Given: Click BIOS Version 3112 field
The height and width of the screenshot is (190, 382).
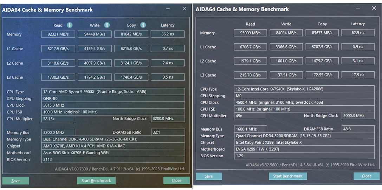Looking at the screenshot, I should point(113,159).
